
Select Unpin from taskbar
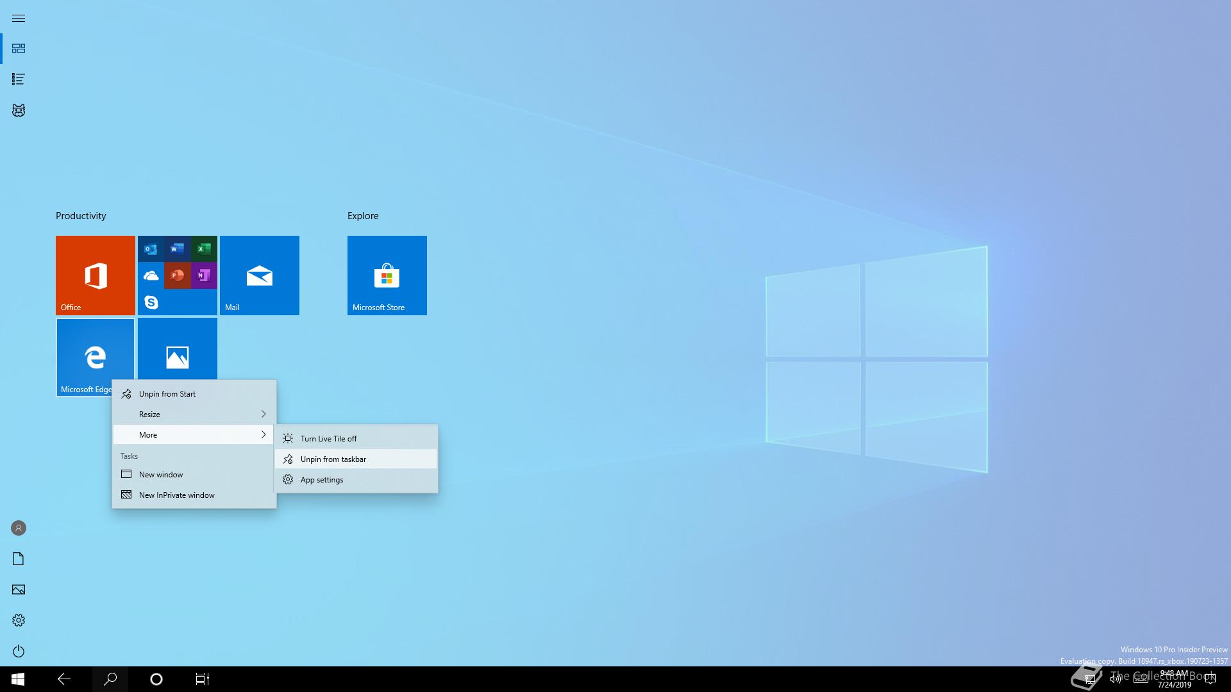coord(356,459)
